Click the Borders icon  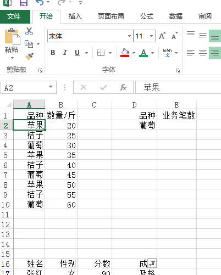[101, 53]
